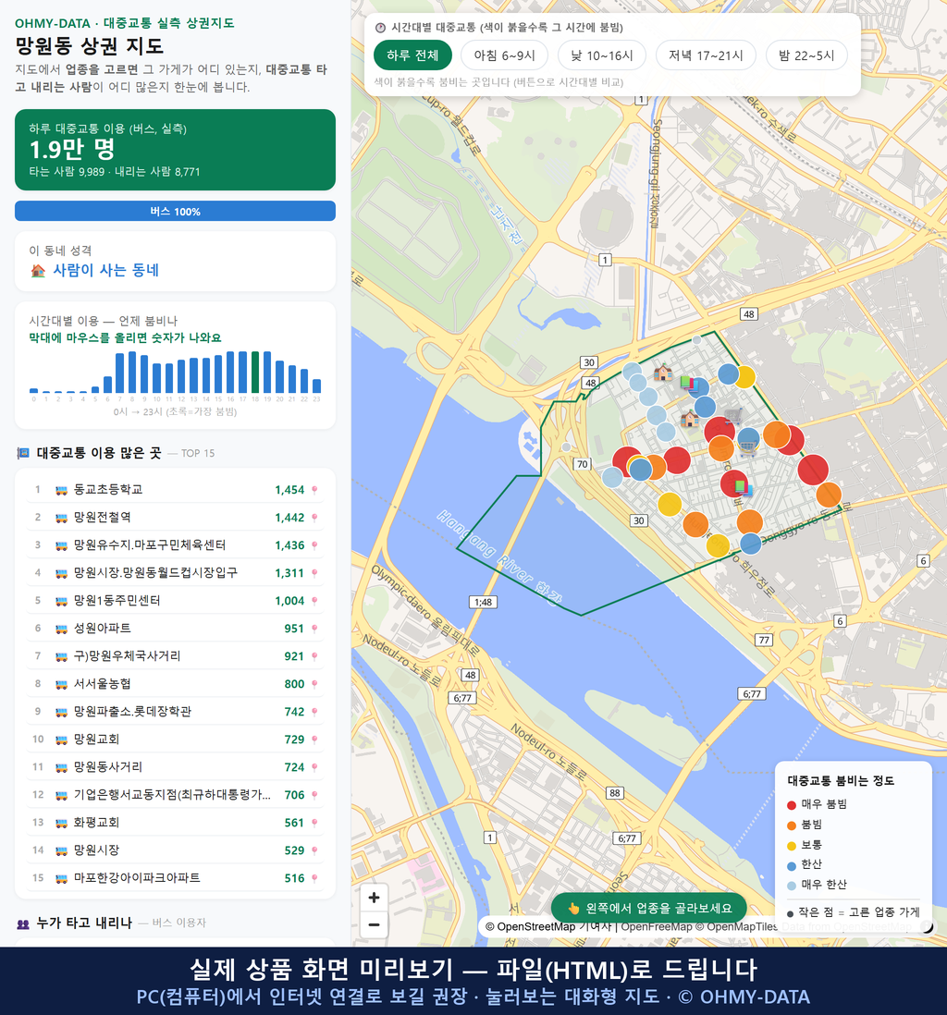Click the map pin icon for 동교초등학교
The width and height of the screenshot is (947, 1015).
[x=314, y=490]
